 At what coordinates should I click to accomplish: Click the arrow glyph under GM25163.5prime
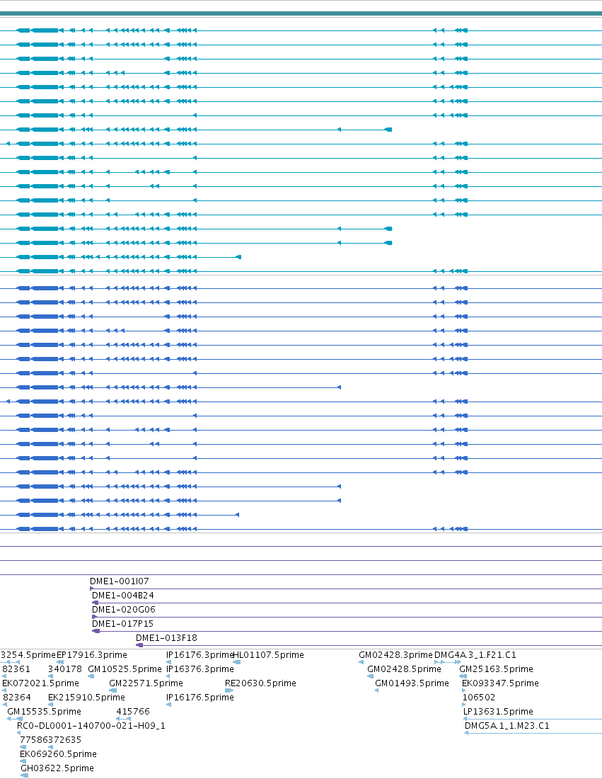463,676
